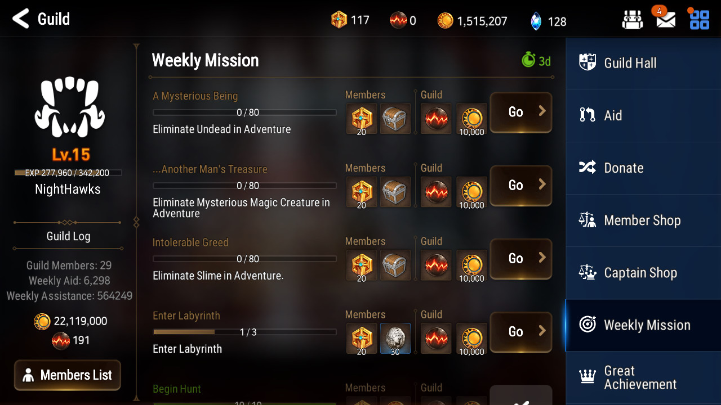Open the Guild Log link
This screenshot has height=405, width=721.
[68, 236]
